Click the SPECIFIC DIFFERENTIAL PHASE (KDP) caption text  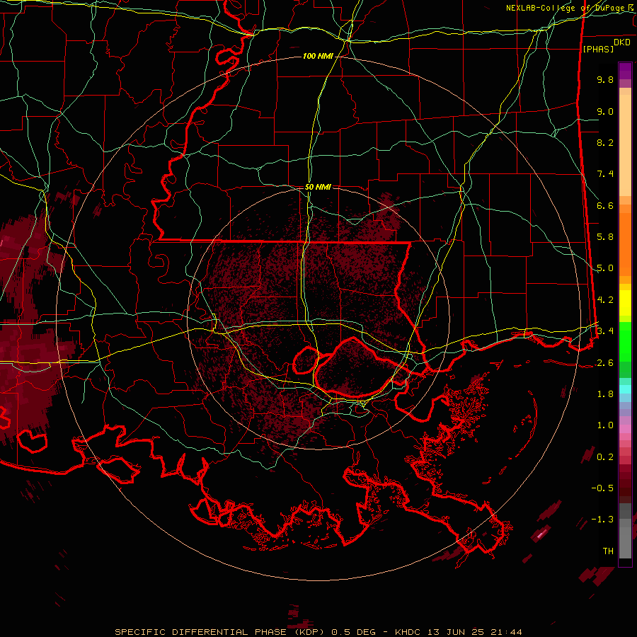tap(220, 632)
